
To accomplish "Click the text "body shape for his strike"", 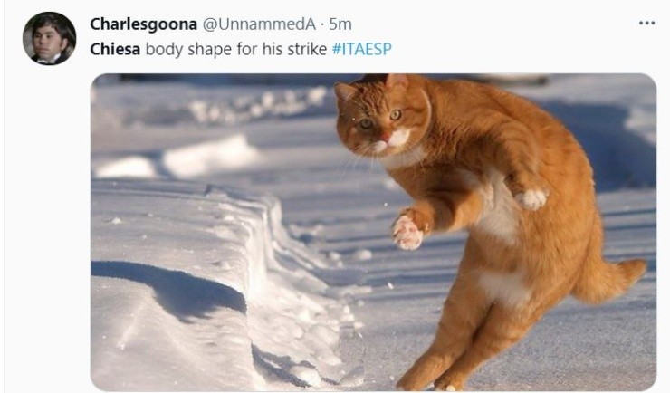I will 236,49.
